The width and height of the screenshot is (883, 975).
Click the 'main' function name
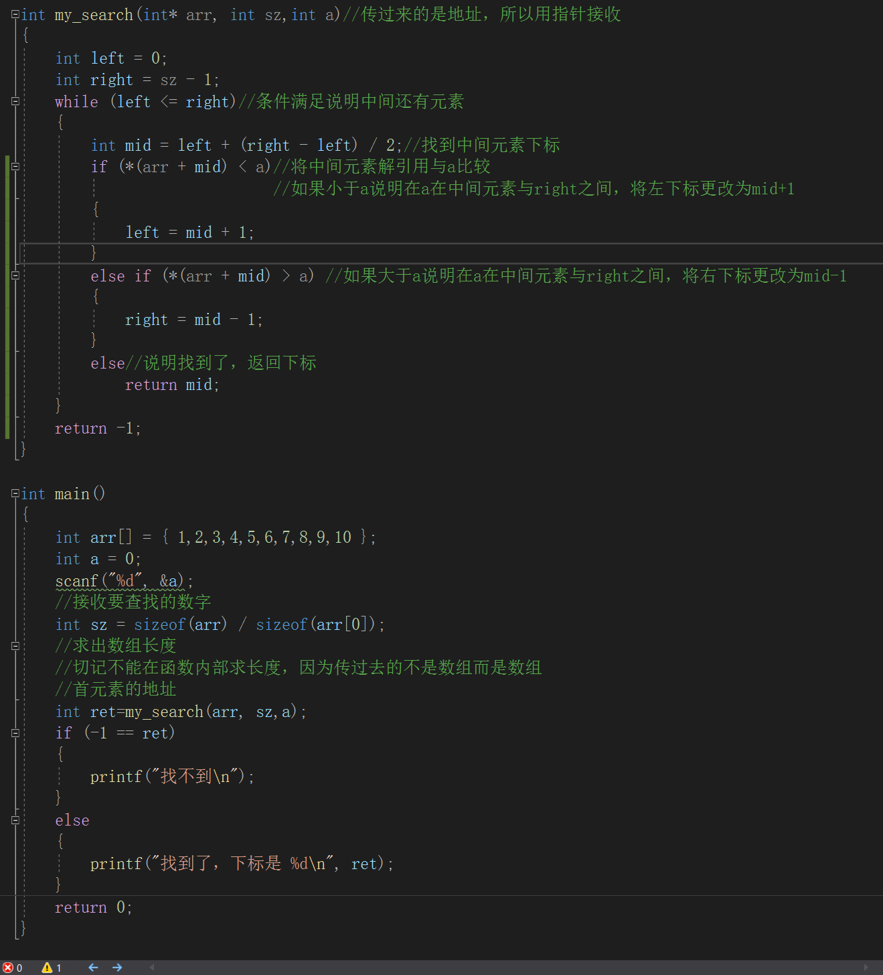point(72,495)
